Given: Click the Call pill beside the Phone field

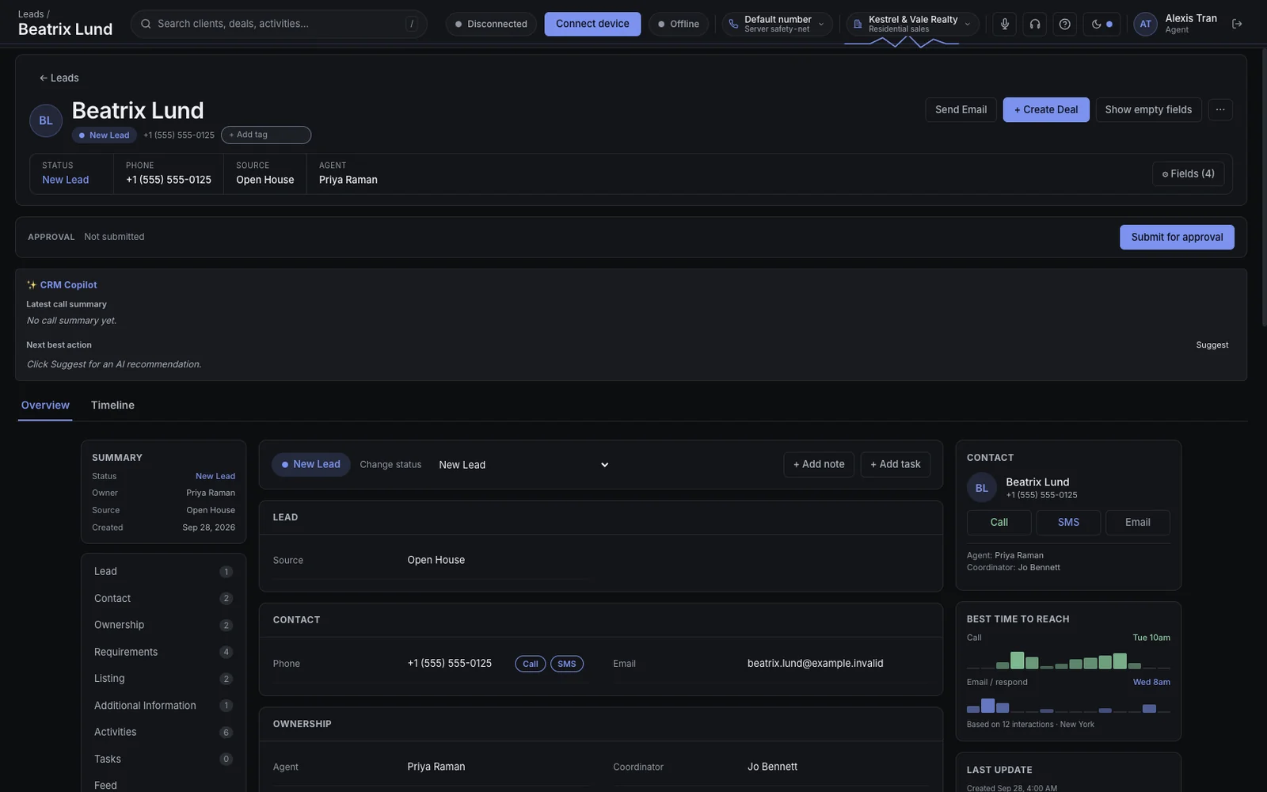Looking at the screenshot, I should [x=531, y=664].
